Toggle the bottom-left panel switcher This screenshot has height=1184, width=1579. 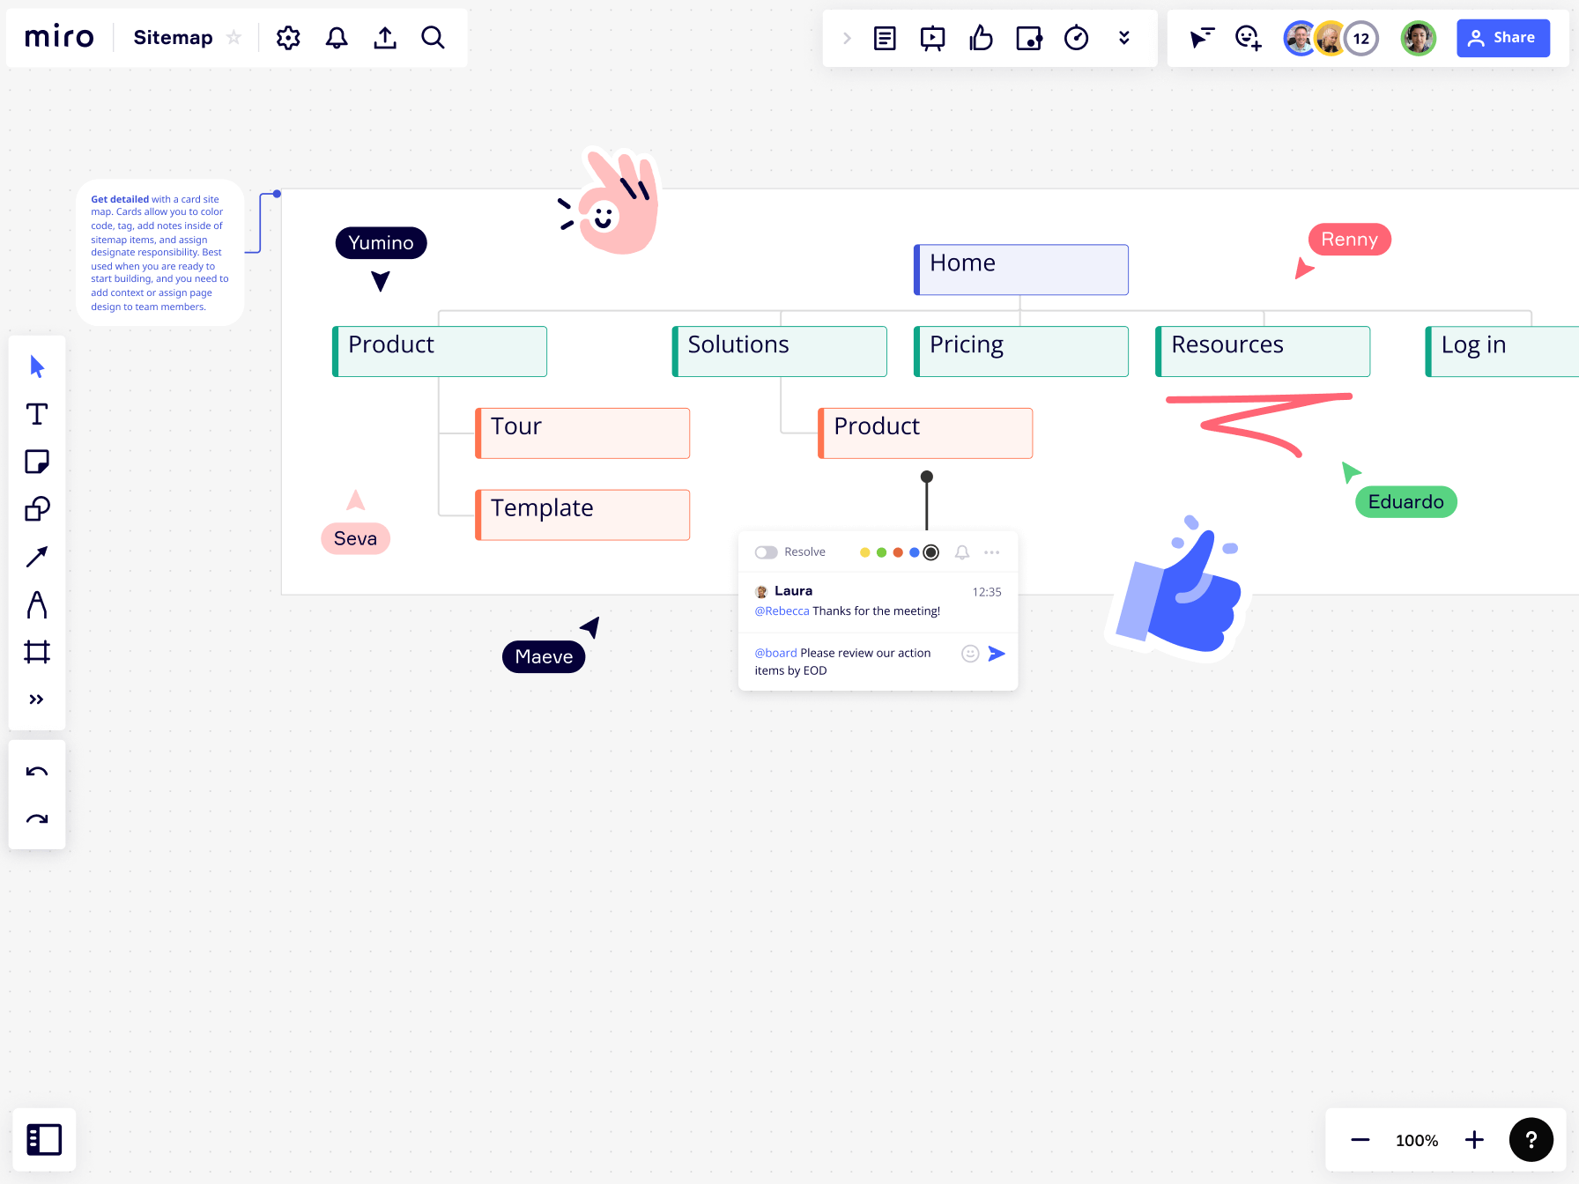[x=44, y=1139]
